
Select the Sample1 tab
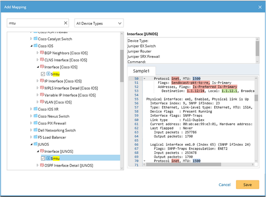[x=141, y=71]
